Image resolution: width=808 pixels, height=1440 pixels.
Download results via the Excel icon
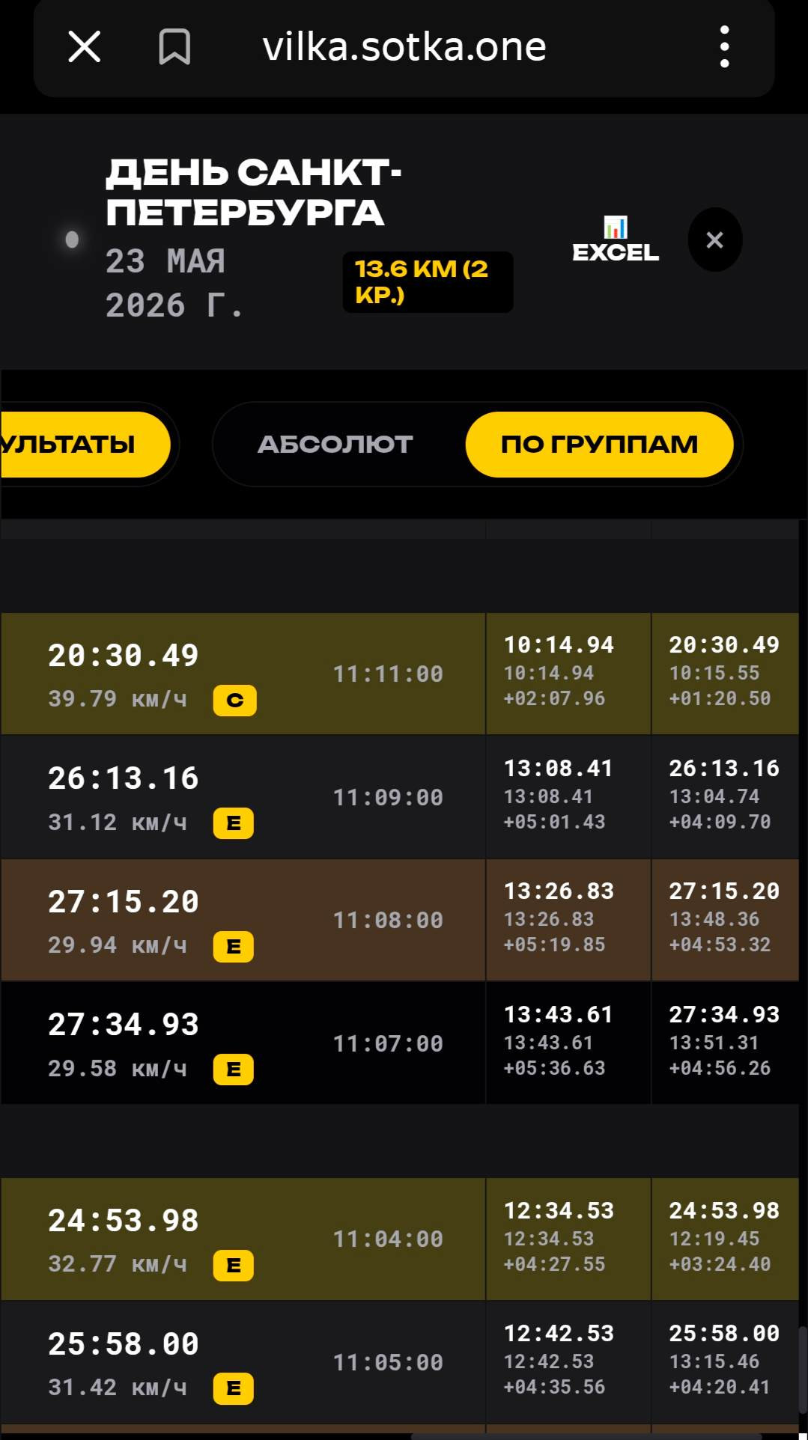click(x=616, y=240)
